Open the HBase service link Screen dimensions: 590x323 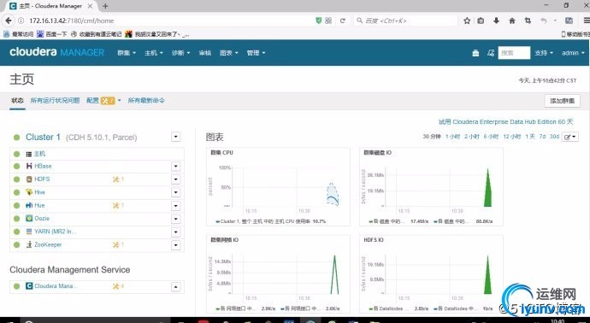(43, 167)
